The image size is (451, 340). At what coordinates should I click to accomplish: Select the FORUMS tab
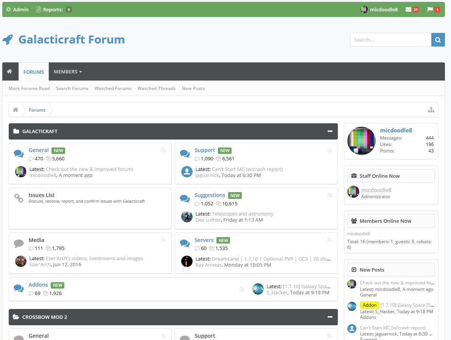click(x=34, y=72)
